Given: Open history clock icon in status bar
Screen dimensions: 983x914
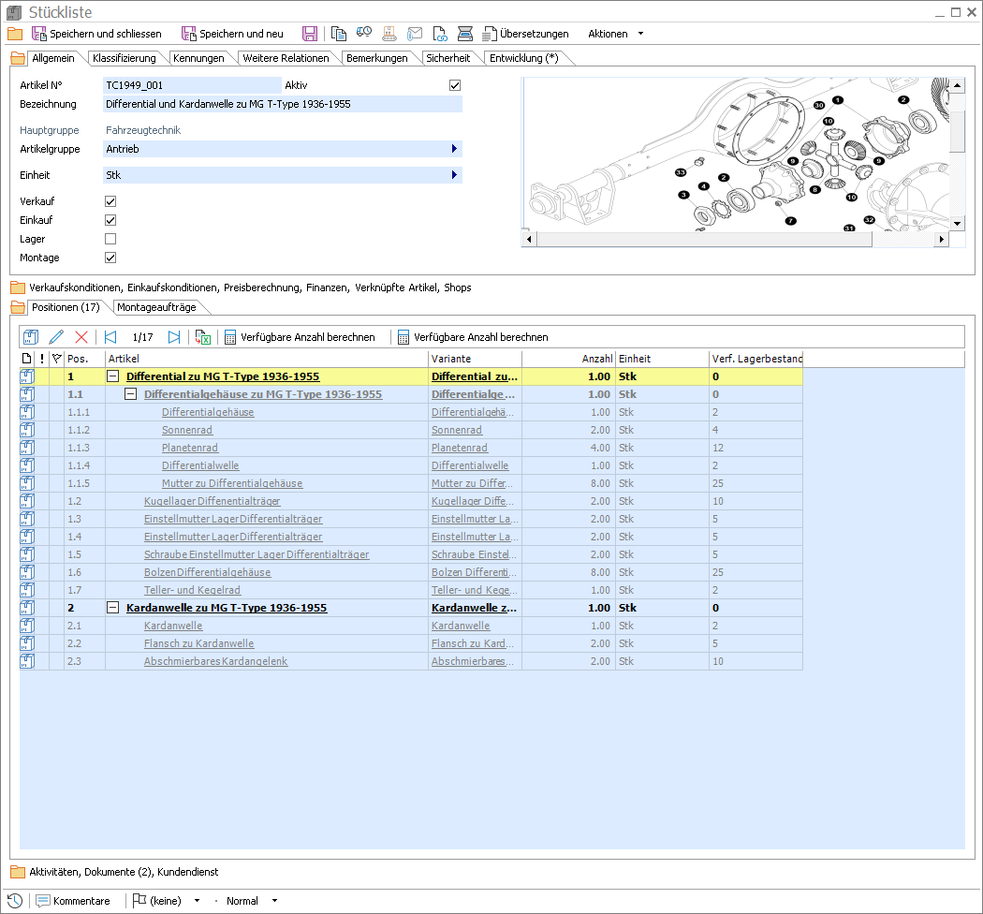Looking at the screenshot, I should pyautogui.click(x=16, y=901).
